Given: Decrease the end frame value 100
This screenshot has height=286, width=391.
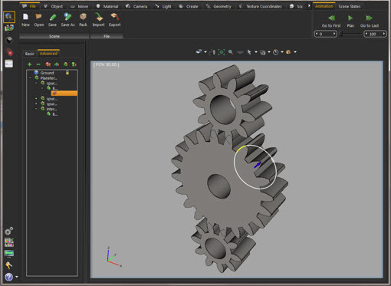Looking at the screenshot, I should click(x=366, y=34).
